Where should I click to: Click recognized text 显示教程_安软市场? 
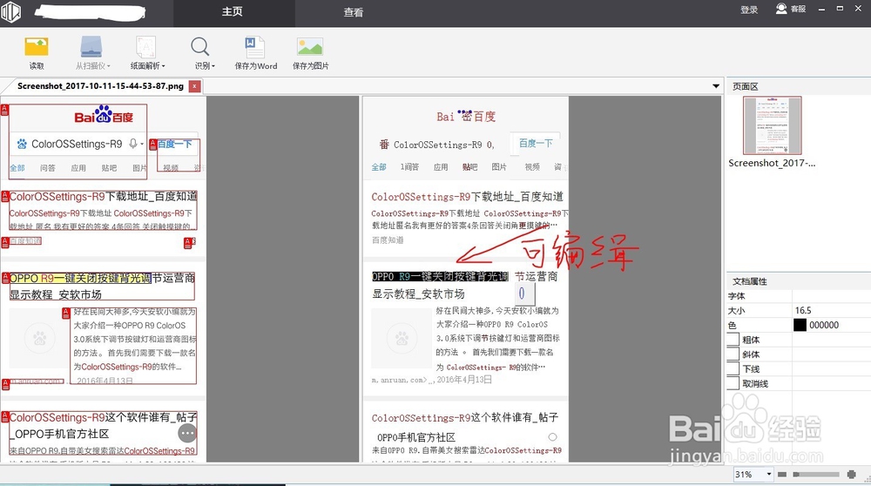tap(418, 294)
